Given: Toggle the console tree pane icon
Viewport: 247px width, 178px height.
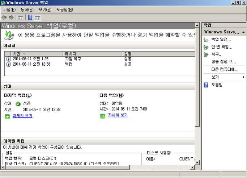Looking at the screenshot, I should (x=21, y=17).
